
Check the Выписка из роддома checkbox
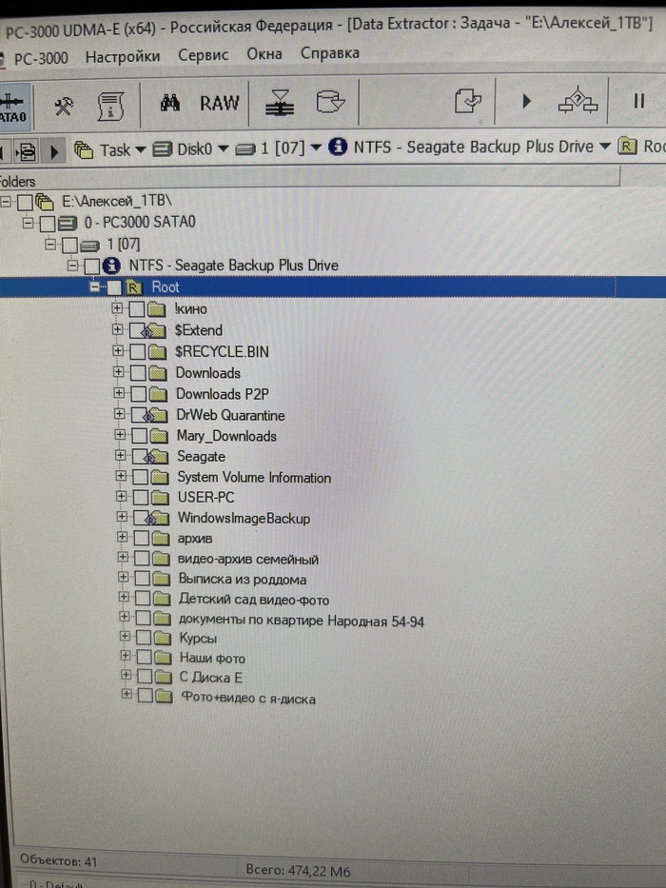[x=142, y=579]
